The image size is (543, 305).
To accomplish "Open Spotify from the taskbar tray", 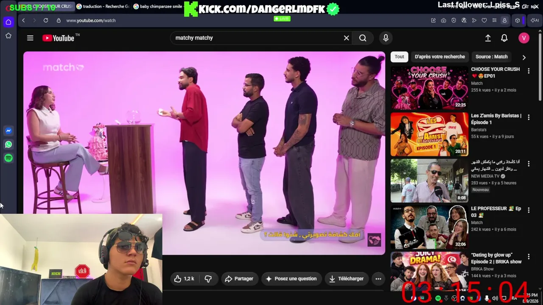I will (x=438, y=299).
